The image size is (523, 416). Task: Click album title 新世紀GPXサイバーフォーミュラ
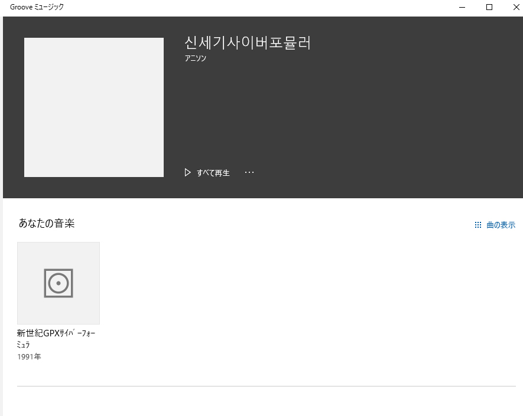(x=56, y=338)
